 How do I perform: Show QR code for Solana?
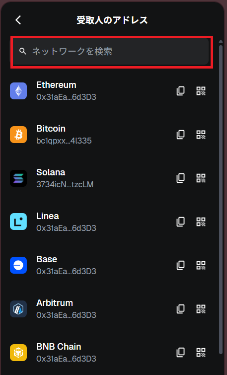pyautogui.click(x=201, y=178)
